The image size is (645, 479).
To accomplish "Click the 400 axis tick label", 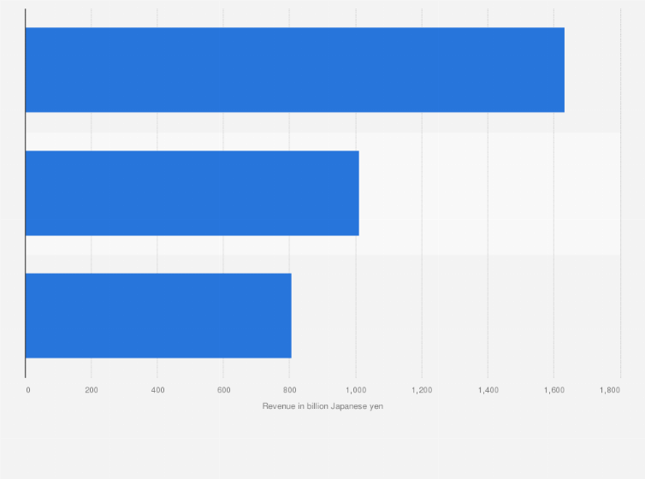I will (157, 390).
